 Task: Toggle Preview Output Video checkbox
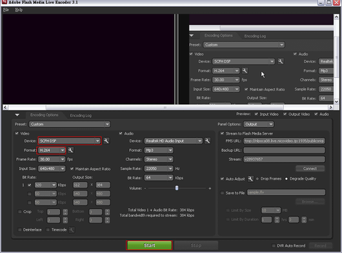pos(285,114)
